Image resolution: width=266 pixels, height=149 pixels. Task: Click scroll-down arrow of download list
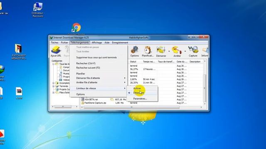coord(204,104)
